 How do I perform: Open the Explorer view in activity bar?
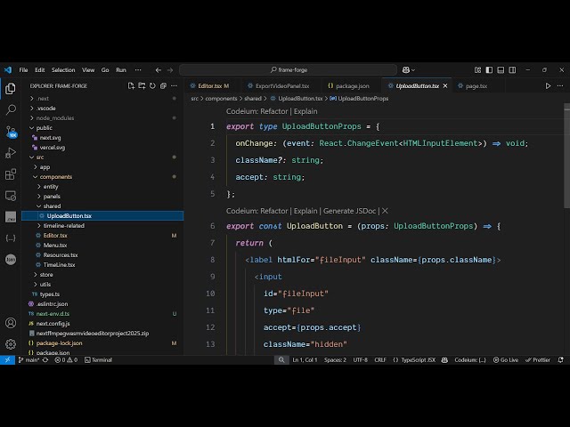coord(11,88)
